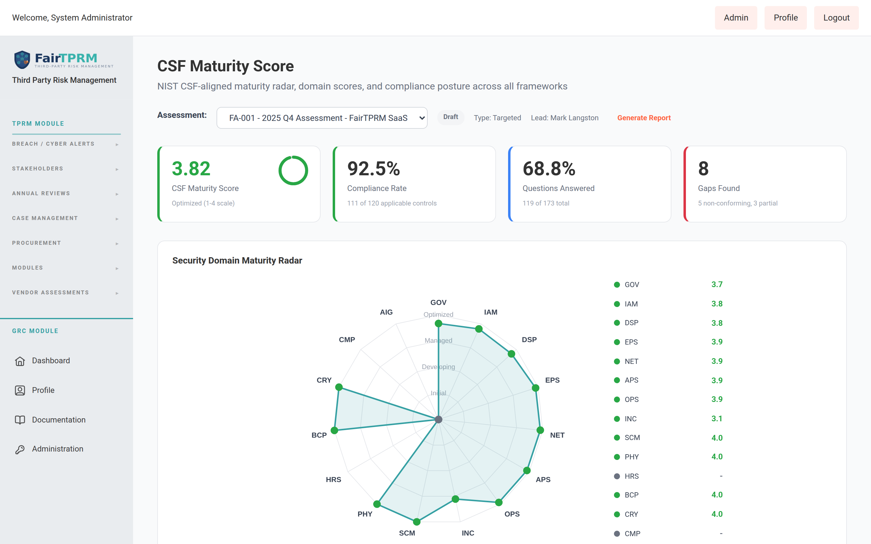Click the Profile button in header
This screenshot has width=871, height=544.
pos(786,18)
